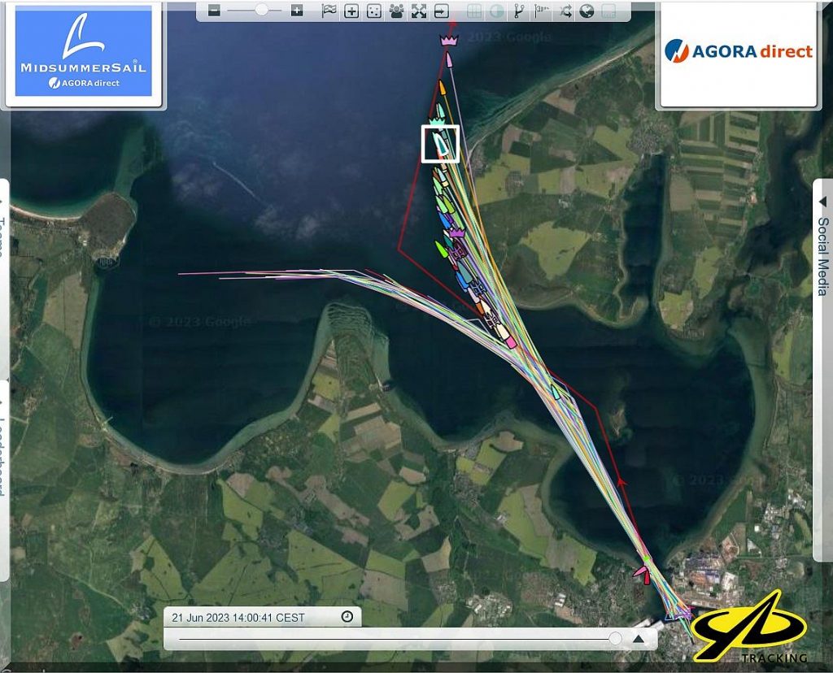Toggle the windsock wind overlay

542,11
